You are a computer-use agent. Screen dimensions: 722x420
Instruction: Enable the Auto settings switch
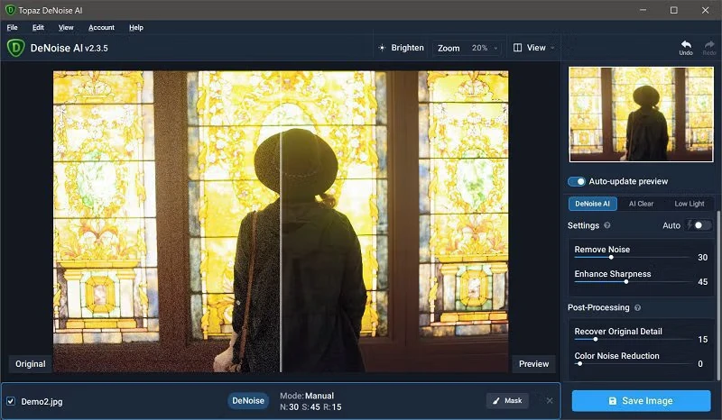point(701,225)
